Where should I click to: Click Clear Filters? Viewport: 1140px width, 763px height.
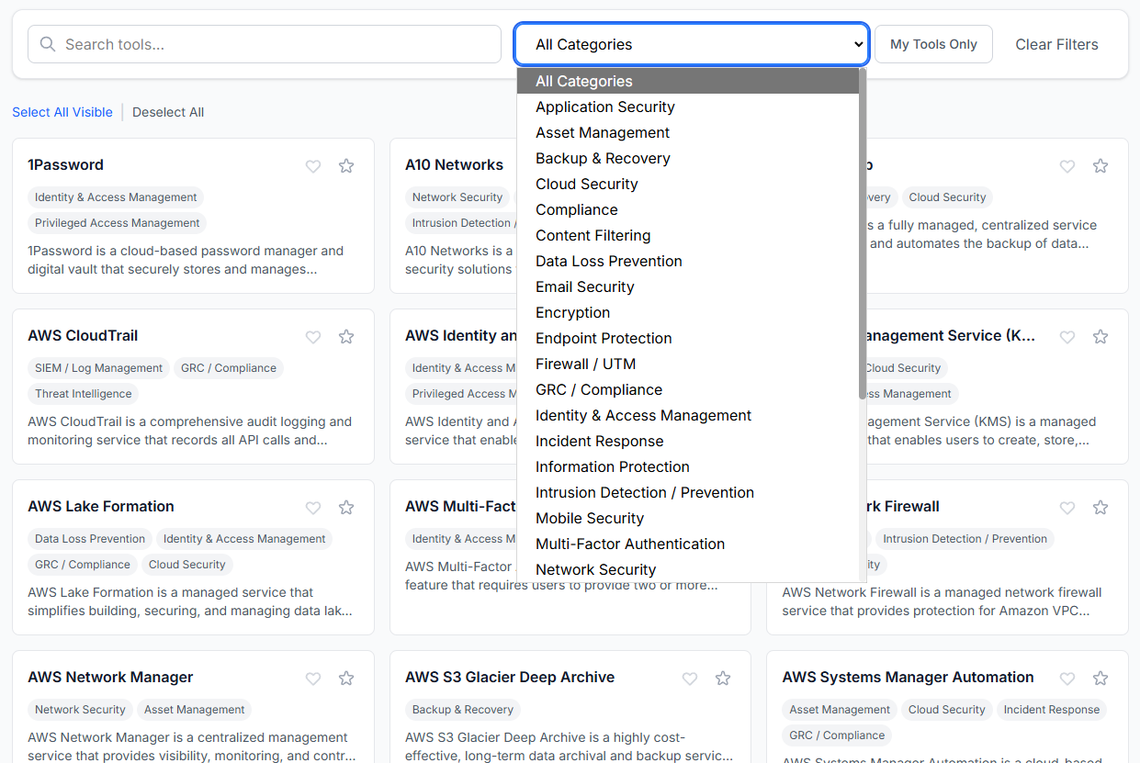coord(1056,44)
